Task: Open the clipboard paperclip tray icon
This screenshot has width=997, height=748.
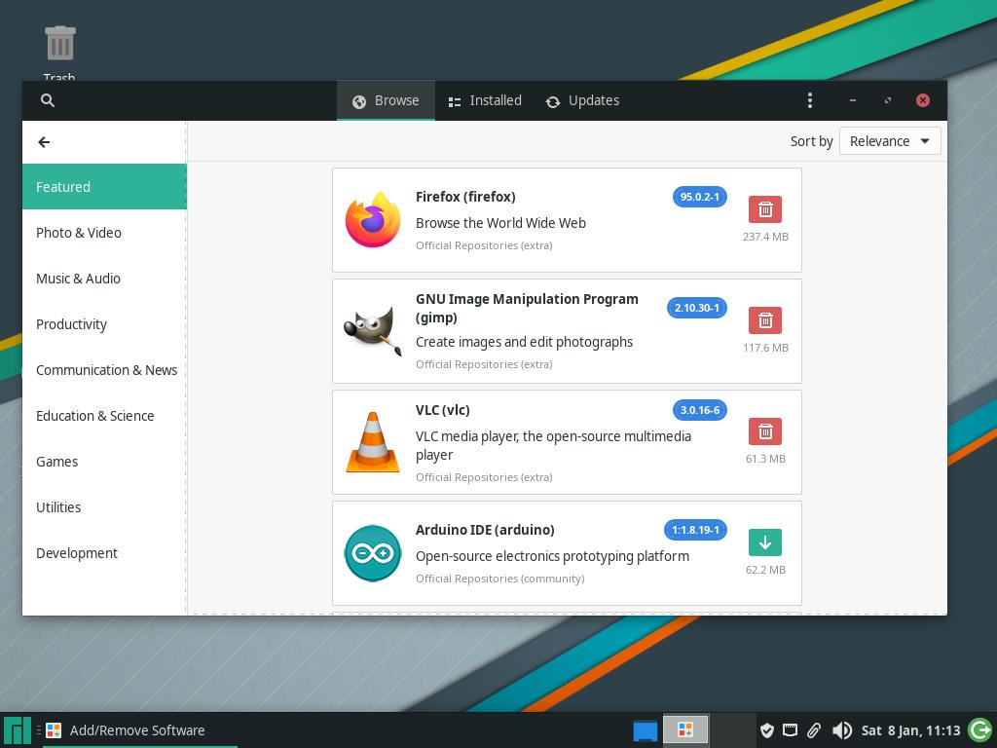Action: click(814, 730)
